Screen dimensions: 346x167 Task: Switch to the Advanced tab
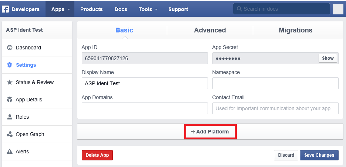tap(210, 30)
